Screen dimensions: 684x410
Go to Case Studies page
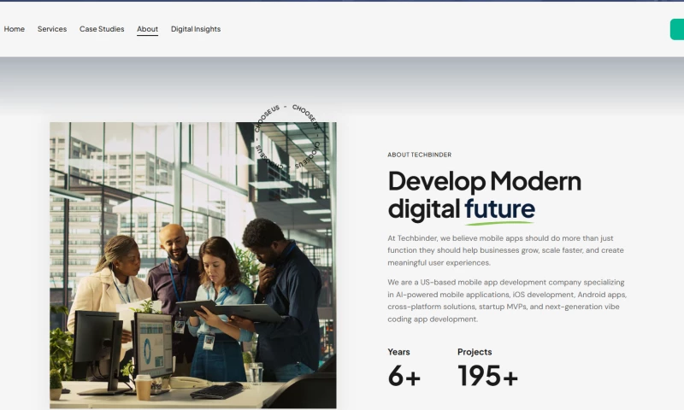tap(102, 29)
